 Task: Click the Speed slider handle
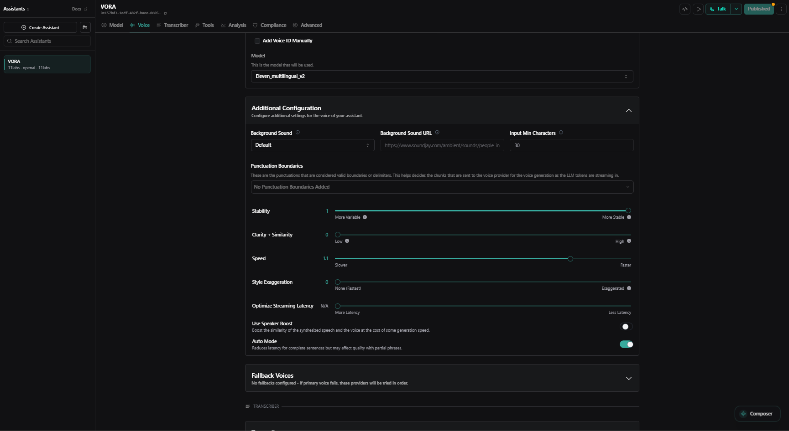(570, 259)
